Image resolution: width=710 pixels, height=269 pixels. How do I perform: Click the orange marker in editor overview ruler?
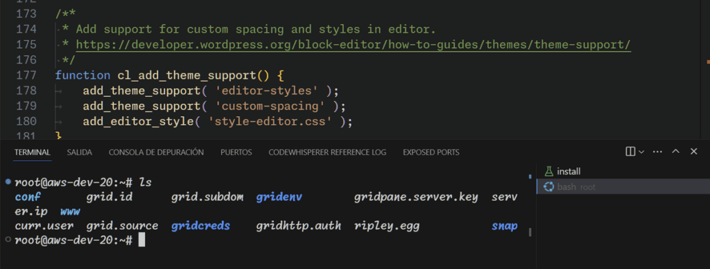(x=708, y=62)
